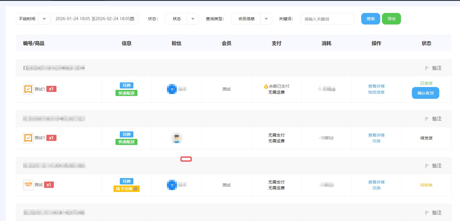
Task: Click the date range input field
Action: (95, 19)
